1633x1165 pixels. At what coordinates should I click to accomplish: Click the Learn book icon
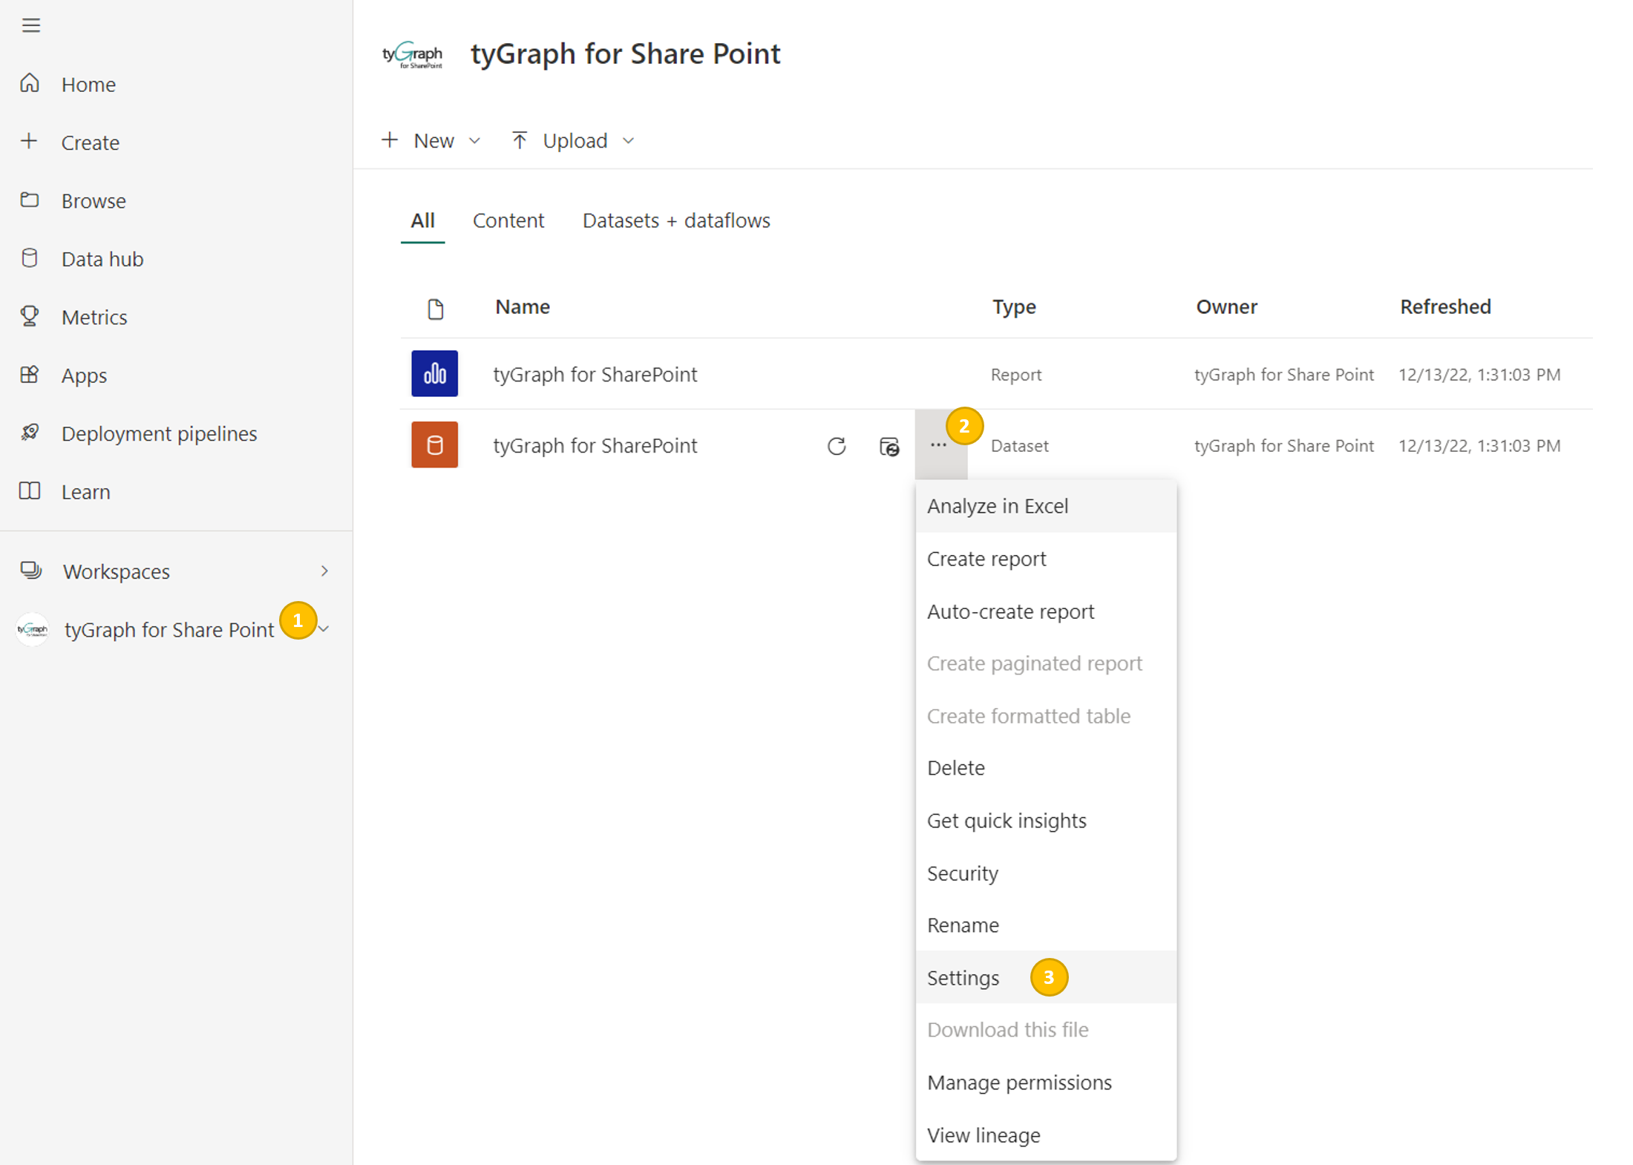[x=30, y=491]
